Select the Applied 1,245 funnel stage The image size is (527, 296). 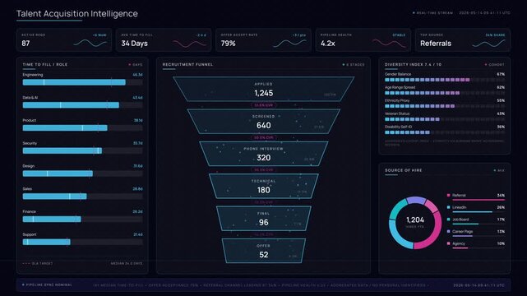(263, 89)
